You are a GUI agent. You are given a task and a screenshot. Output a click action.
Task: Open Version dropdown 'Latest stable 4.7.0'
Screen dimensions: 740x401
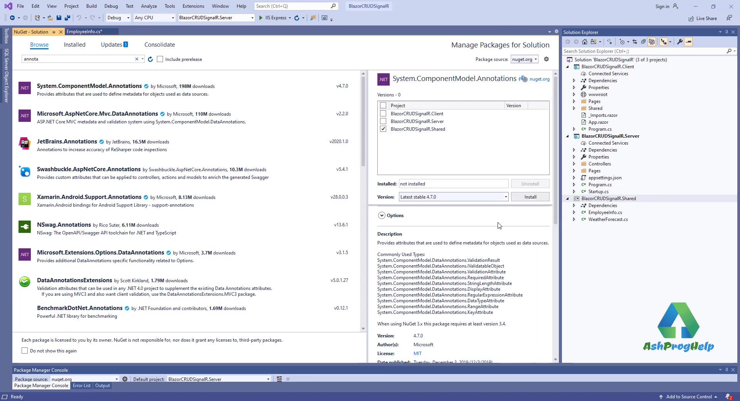tap(454, 197)
